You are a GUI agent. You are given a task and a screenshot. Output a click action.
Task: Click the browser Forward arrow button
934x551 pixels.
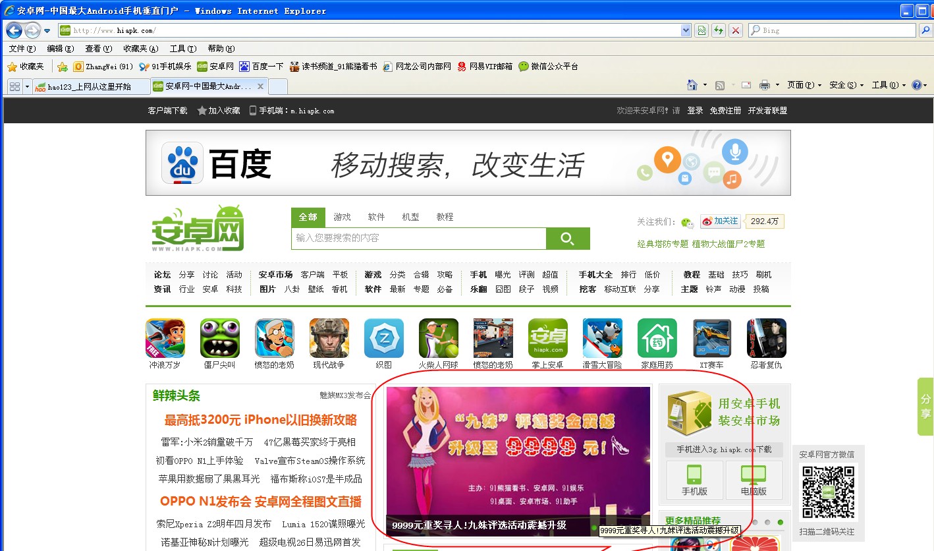pos(32,30)
